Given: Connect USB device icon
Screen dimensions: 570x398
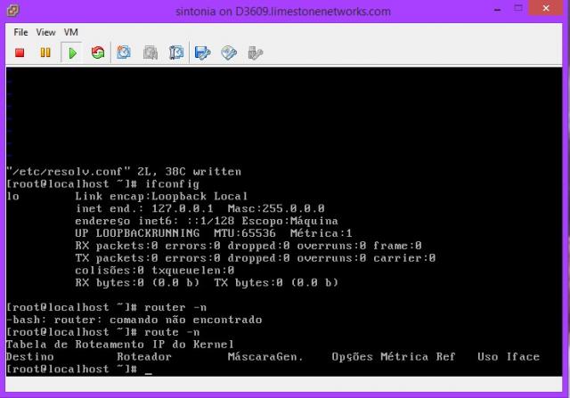Looking at the screenshot, I should coord(255,53).
